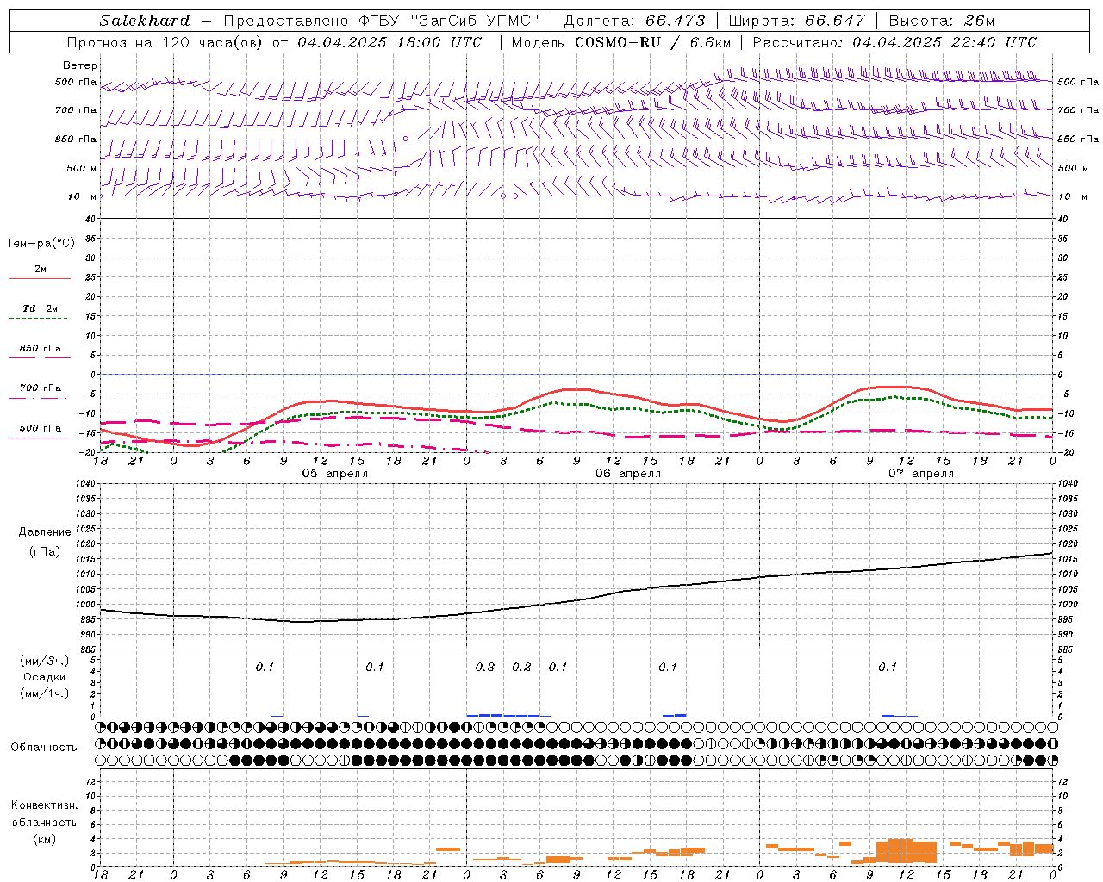Click the Широта: 66.647 latitude value
The width and height of the screenshot is (1103, 882).
click(796, 21)
